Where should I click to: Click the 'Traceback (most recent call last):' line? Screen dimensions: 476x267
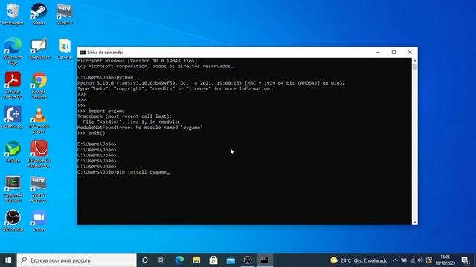(124, 116)
